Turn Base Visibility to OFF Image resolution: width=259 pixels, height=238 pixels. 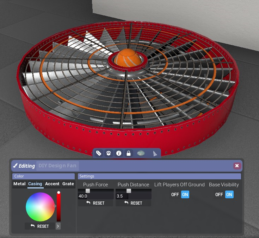coord(219,195)
